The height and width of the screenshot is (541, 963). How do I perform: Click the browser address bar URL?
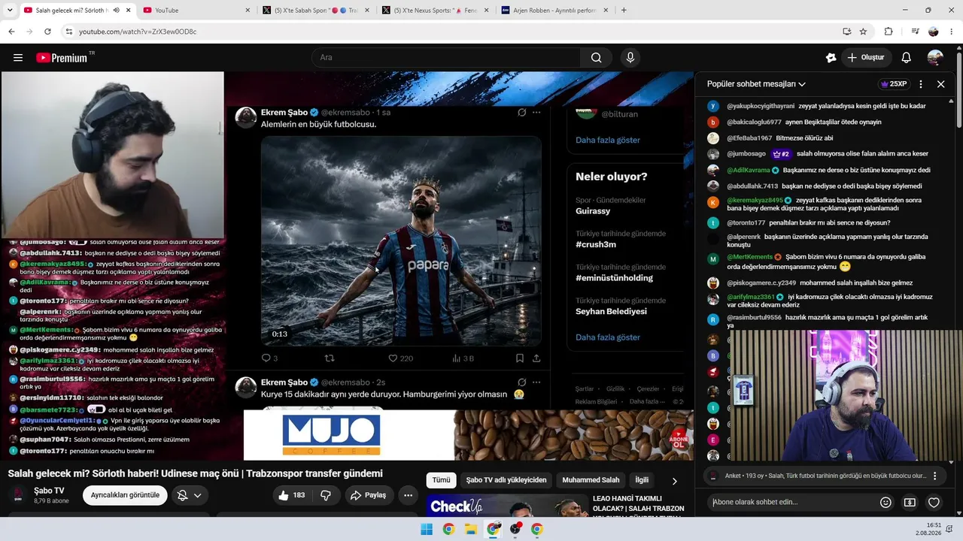(138, 32)
